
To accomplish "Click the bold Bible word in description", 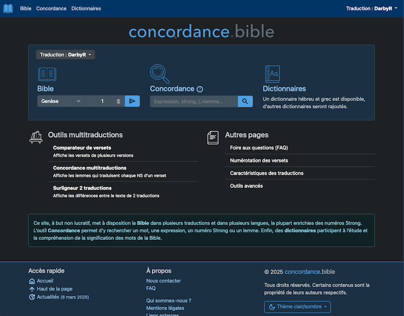I will pos(143,223).
